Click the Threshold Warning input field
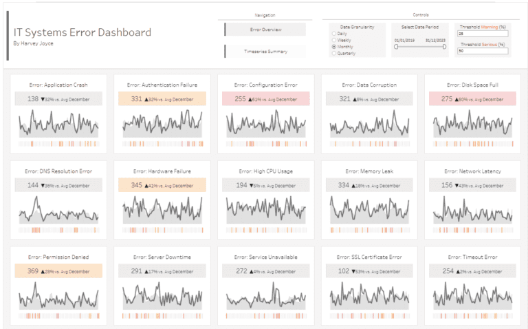 click(x=483, y=33)
